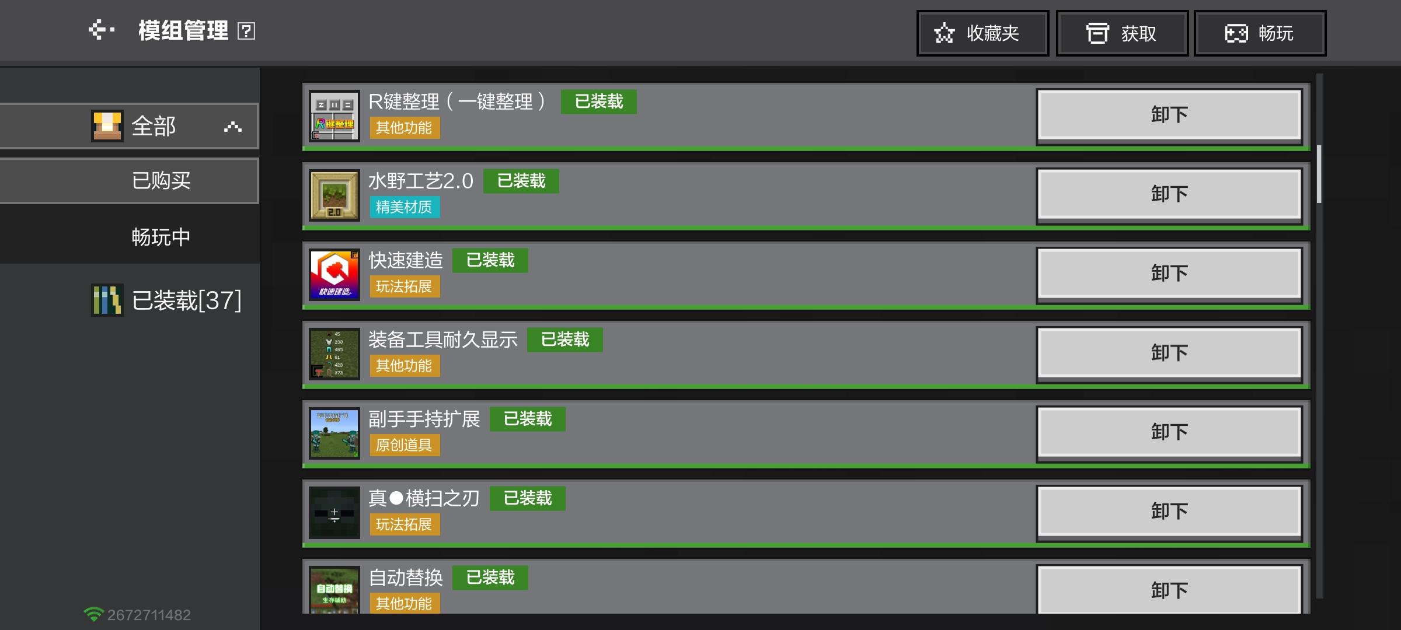Click the R键整理 mod thumbnail icon
Viewport: 1401px width, 630px height.
(334, 116)
